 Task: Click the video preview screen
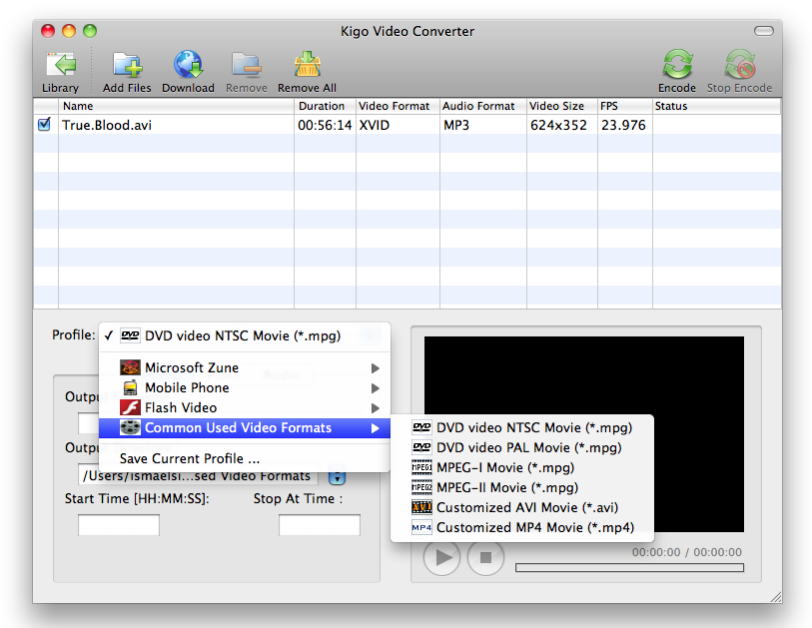(584, 434)
